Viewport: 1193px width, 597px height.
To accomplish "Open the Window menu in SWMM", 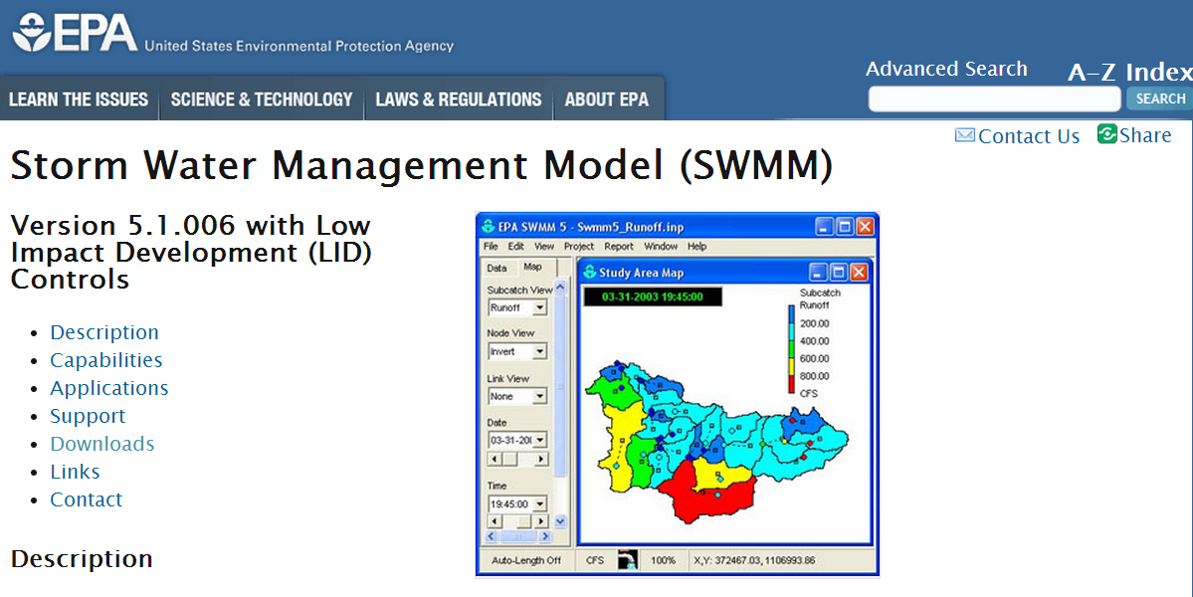I will coord(661,247).
